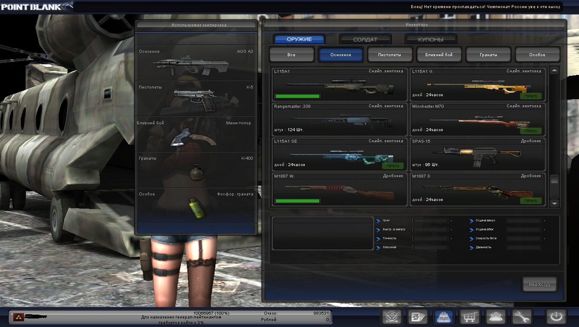Click the Отдача вверх arrow icon
Image resolution: width=579 pixels, height=327 pixels.
pos(472,221)
